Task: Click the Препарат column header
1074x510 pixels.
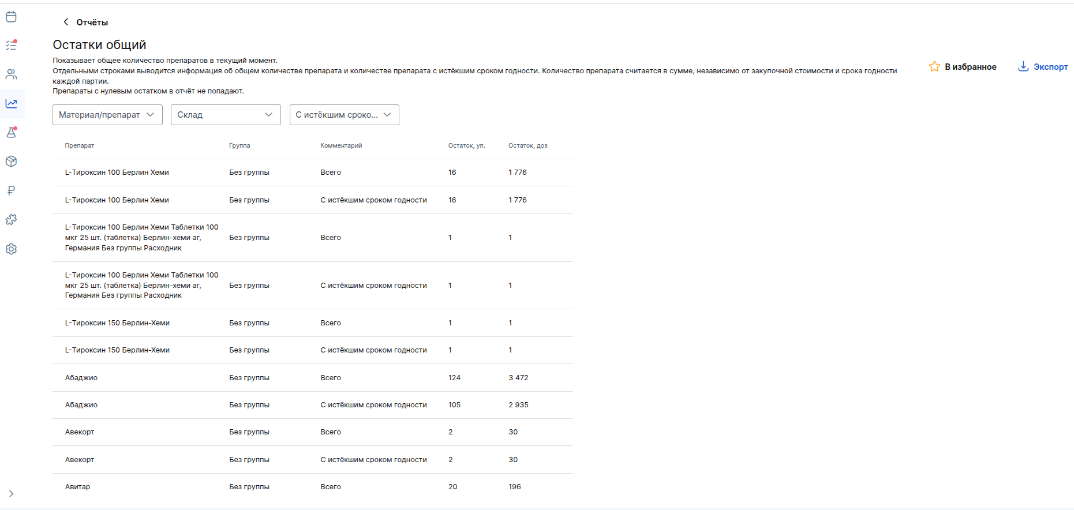Action: coord(80,145)
